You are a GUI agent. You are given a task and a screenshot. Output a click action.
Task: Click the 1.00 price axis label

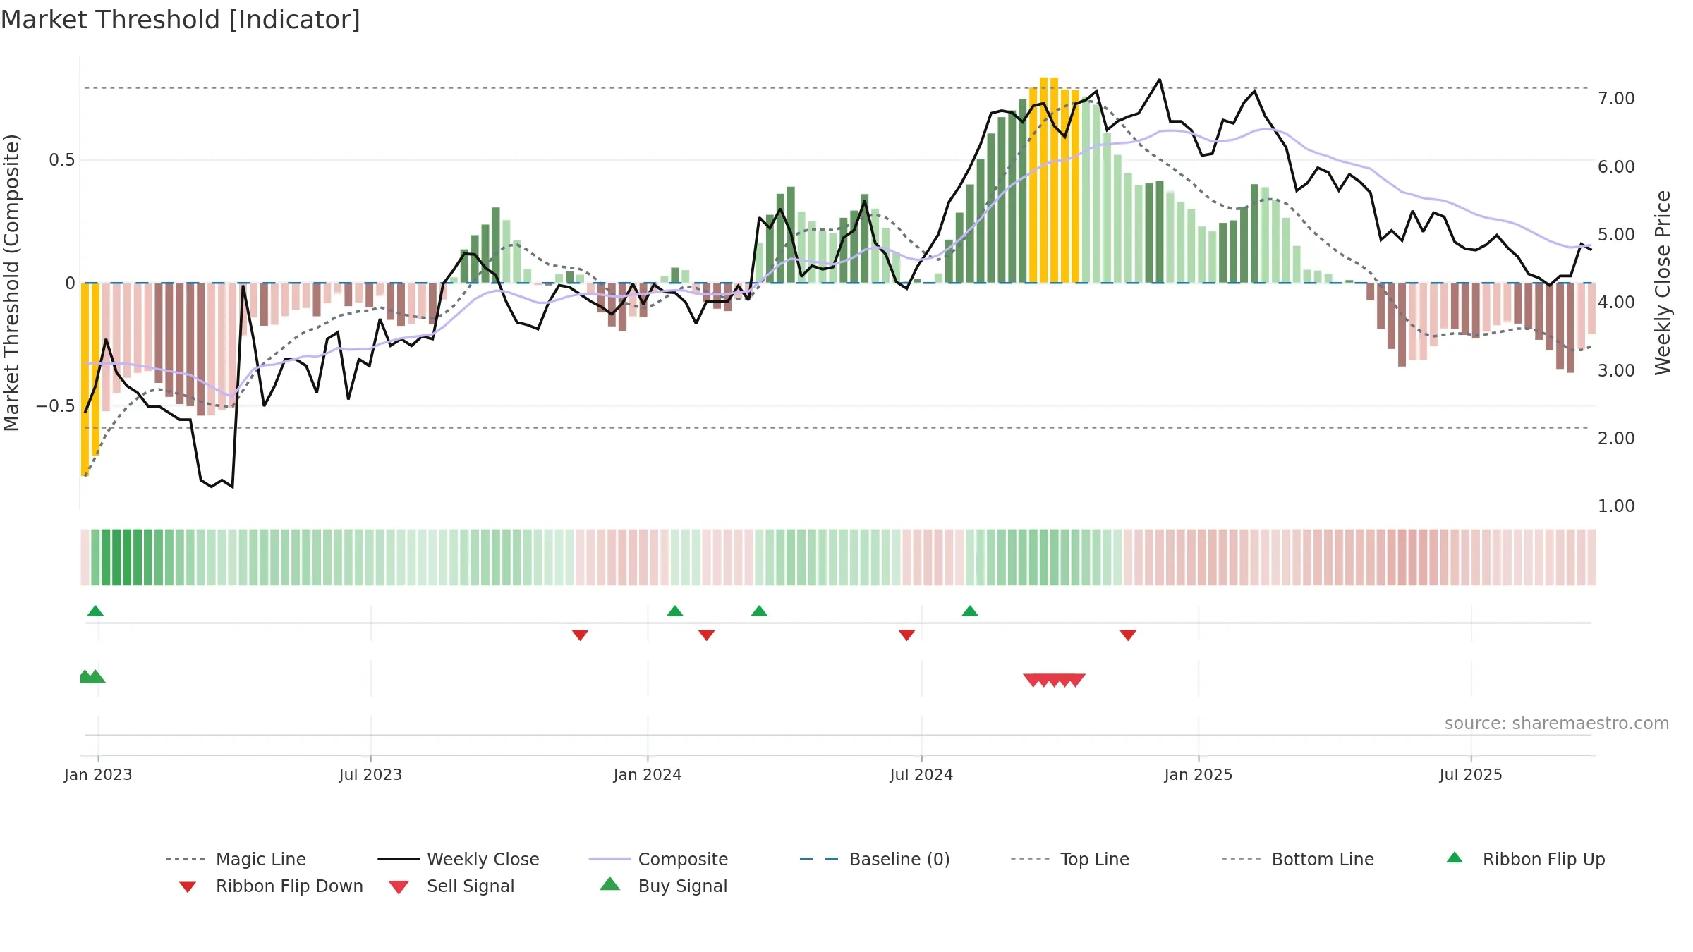tap(1616, 506)
